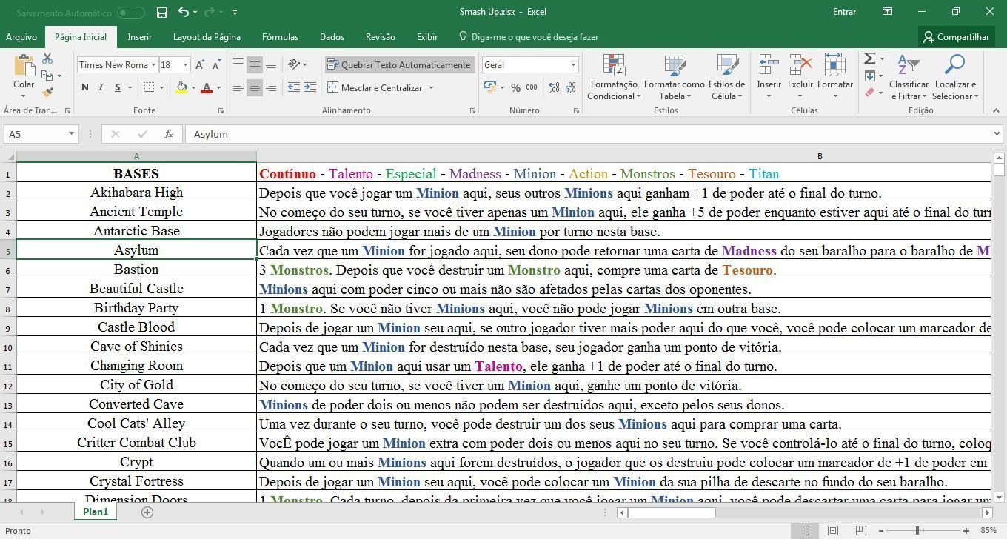The image size is (1007, 539).
Task: Apply borders to the cell
Action: (x=149, y=87)
